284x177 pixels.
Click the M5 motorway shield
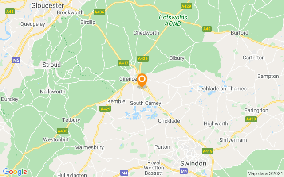(x=16, y=60)
